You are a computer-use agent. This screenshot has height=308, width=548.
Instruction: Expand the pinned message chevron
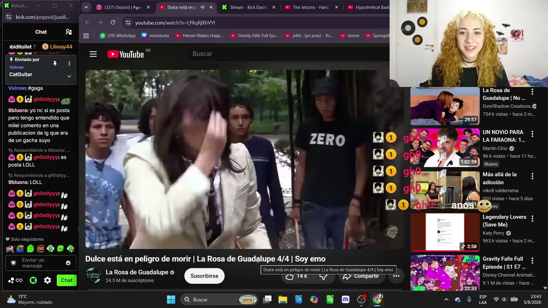pos(69,76)
